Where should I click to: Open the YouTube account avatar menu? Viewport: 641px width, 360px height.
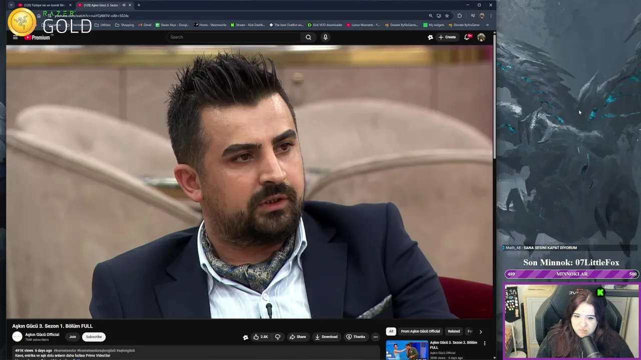[481, 37]
